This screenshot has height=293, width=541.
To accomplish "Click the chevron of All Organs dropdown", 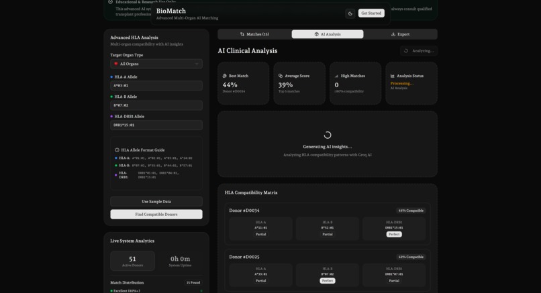I will [197, 64].
